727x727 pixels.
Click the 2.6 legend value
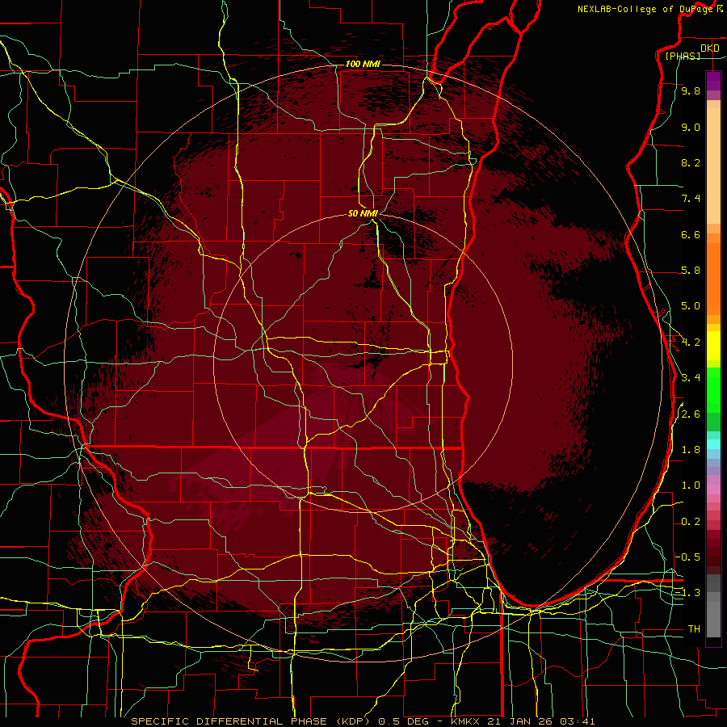tap(691, 414)
